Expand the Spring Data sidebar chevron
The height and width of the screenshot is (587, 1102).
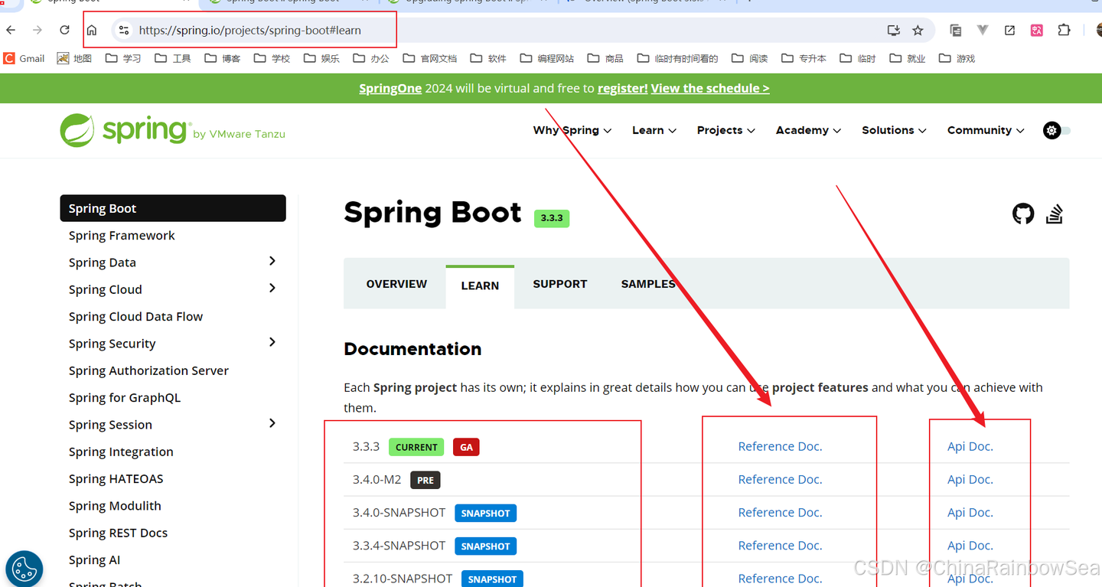(272, 261)
